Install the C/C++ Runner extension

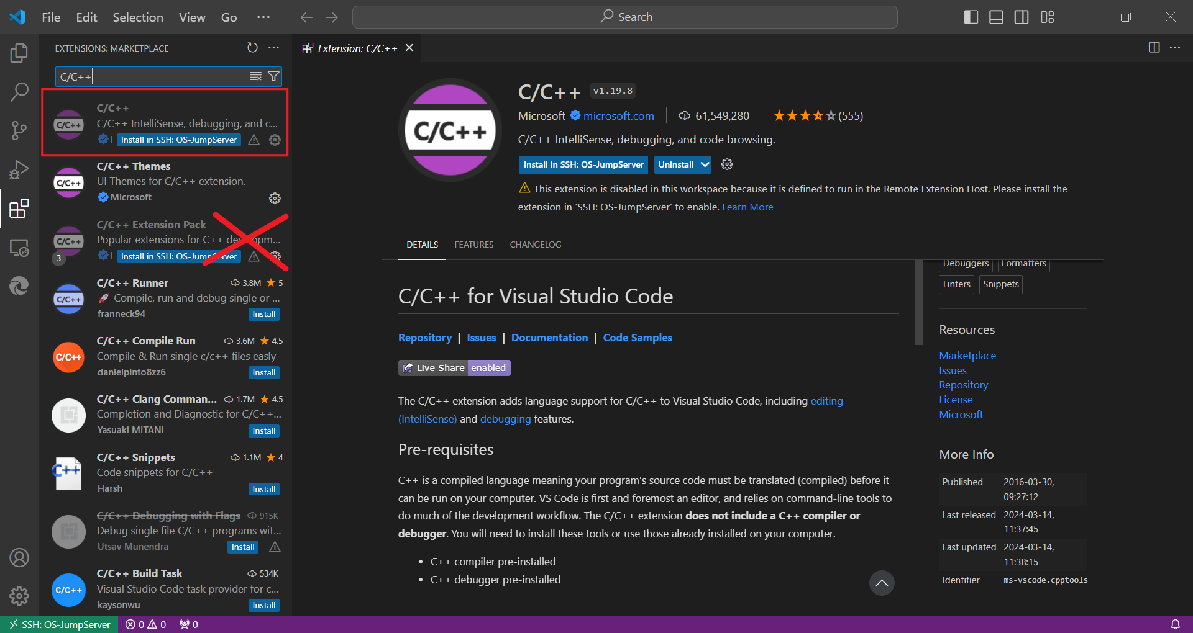[263, 315]
